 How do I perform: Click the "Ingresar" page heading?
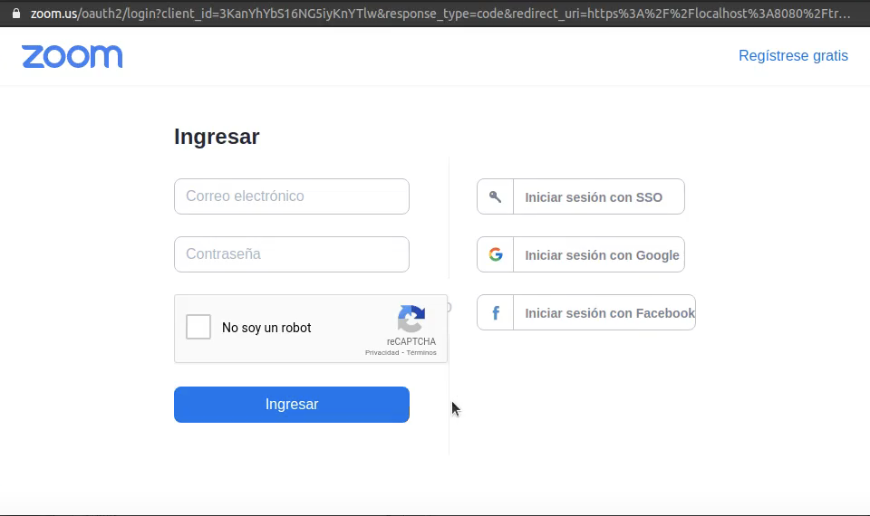(x=217, y=137)
